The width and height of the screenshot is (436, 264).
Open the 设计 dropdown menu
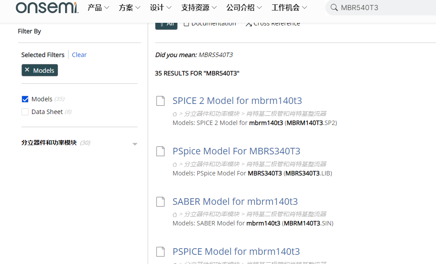[160, 7]
